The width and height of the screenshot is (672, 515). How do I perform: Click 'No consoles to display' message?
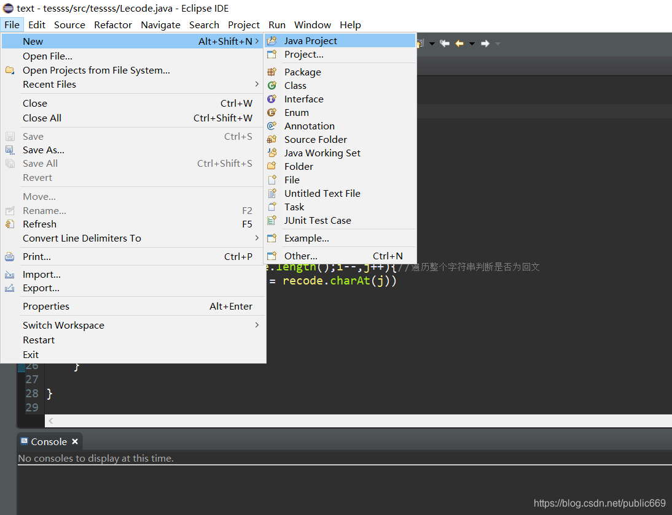coord(96,458)
